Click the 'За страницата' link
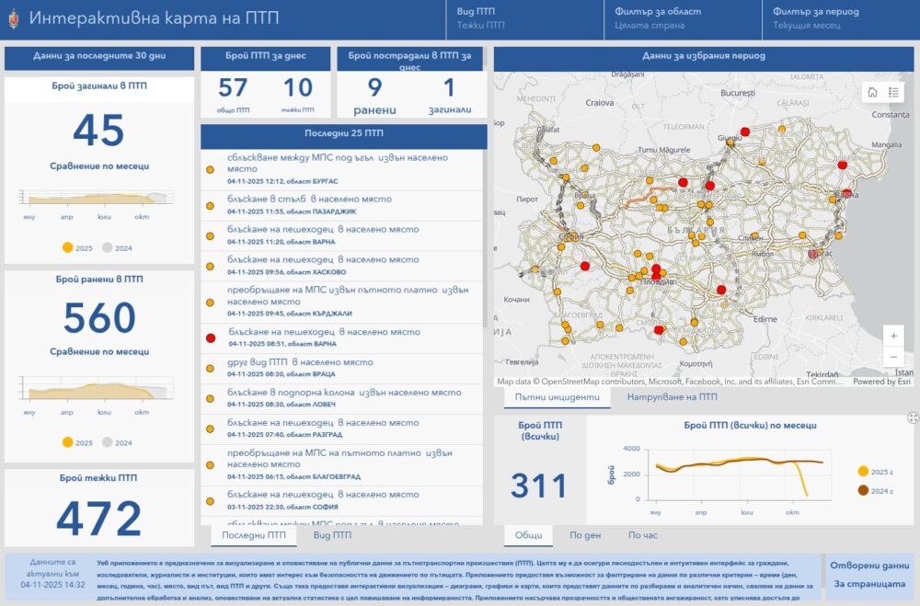 pos(868,583)
